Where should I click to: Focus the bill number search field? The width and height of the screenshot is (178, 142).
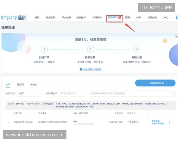point(132,93)
